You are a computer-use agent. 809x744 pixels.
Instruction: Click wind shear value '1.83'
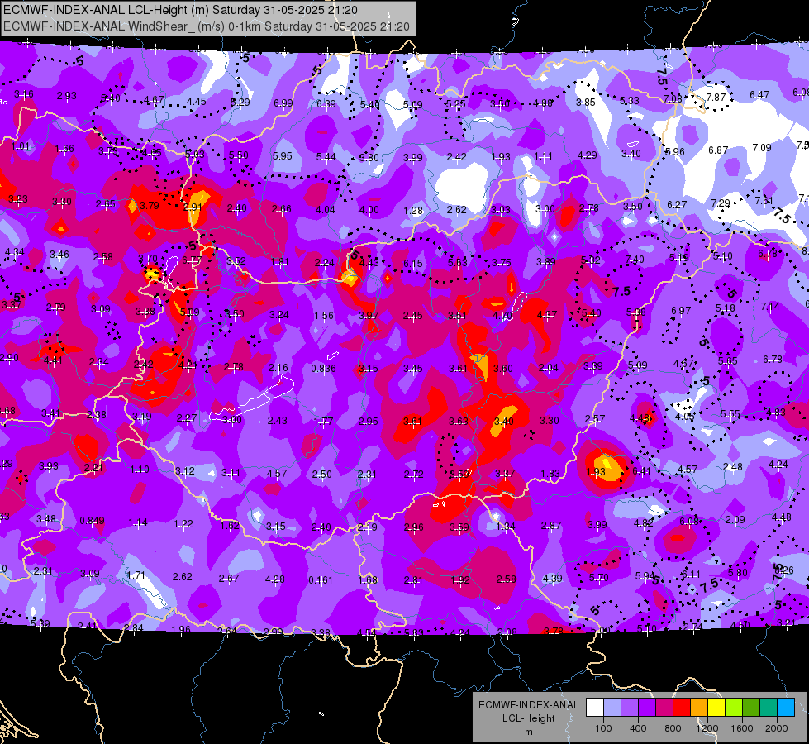tap(550, 474)
